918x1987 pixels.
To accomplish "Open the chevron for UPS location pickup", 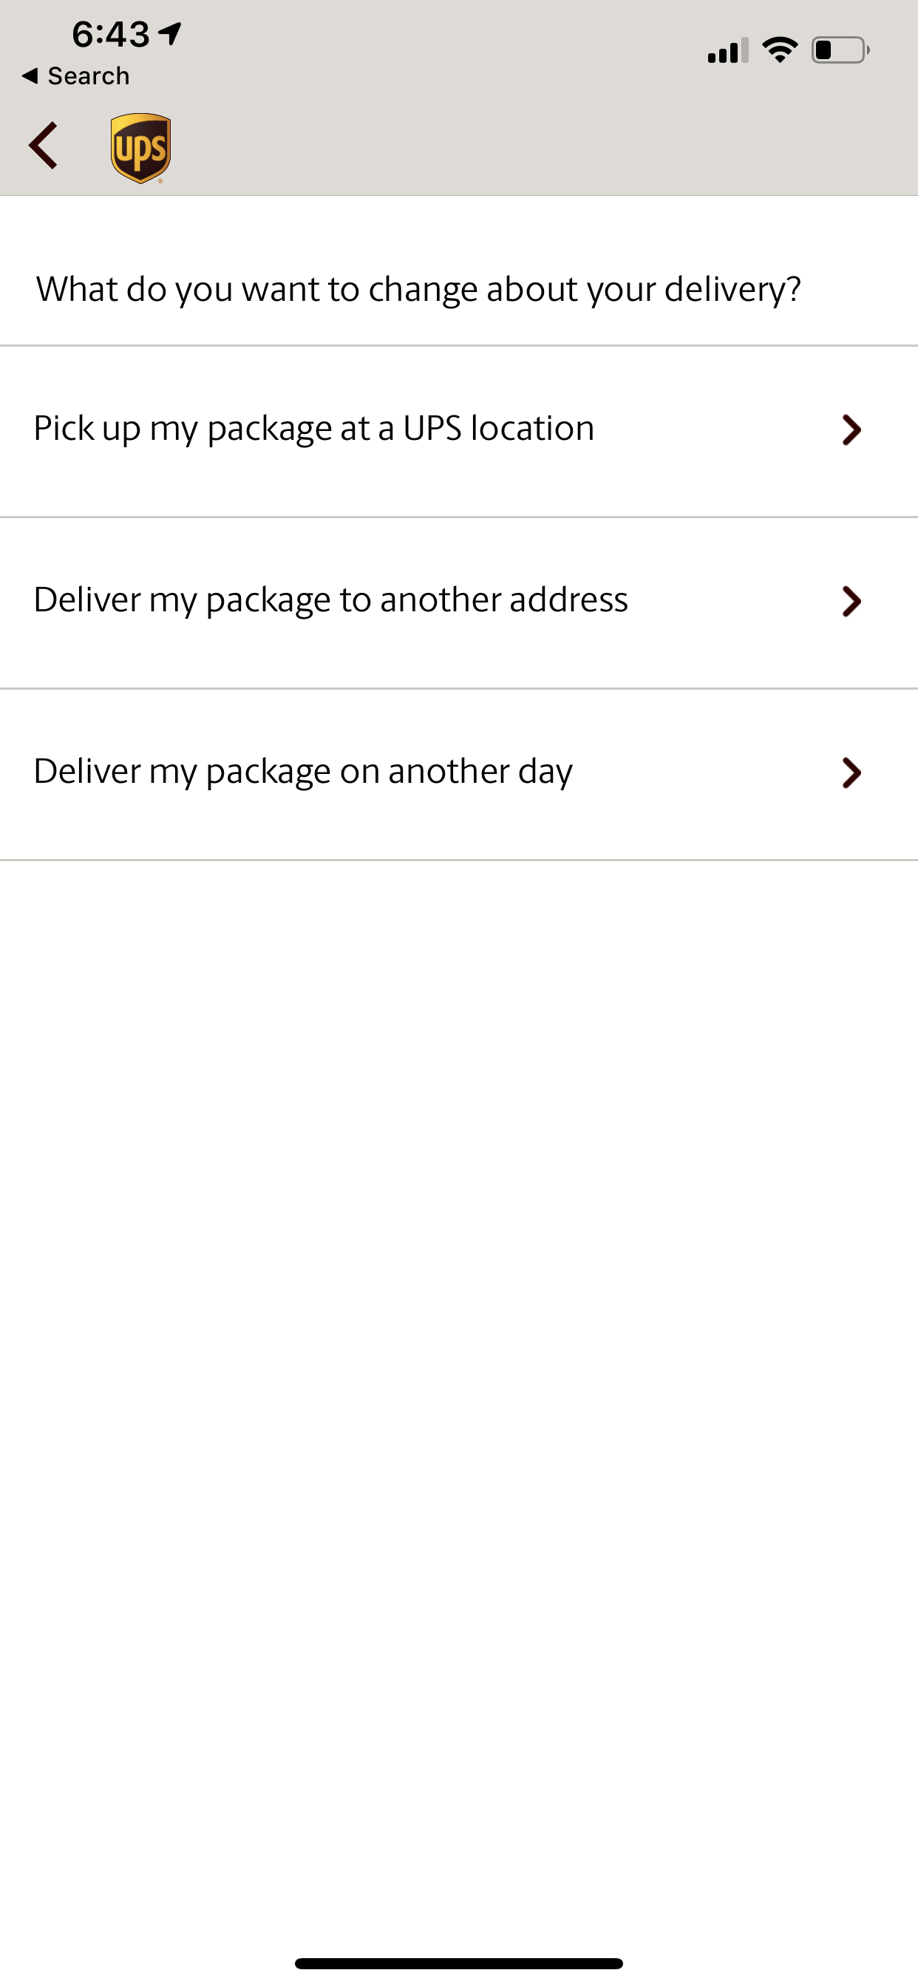I will point(851,430).
